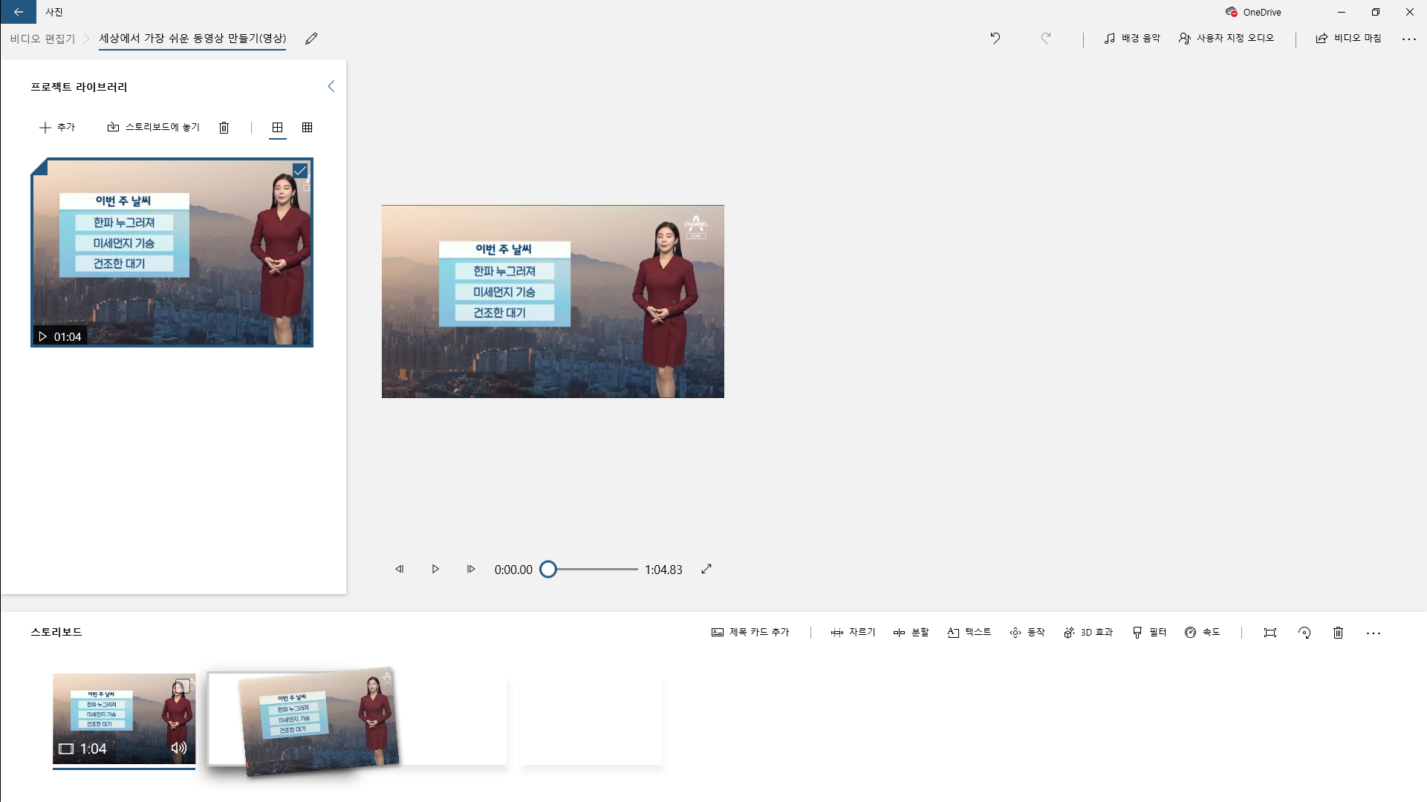Rotate the selected storyboard clip
The width and height of the screenshot is (1427, 802).
click(x=1304, y=633)
